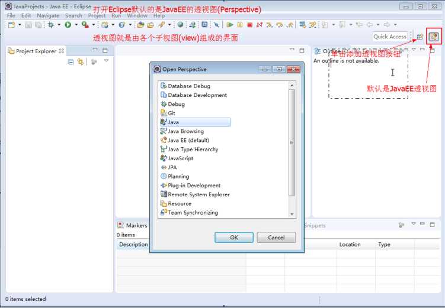Click Cancel in Open Perspective dialog
Viewport: 445px width, 308px height.
pyautogui.click(x=276, y=237)
